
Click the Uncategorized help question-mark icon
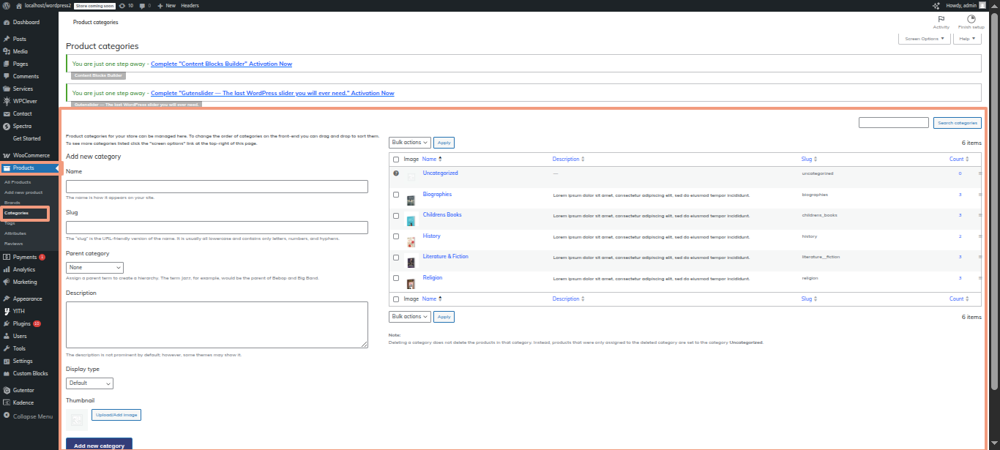tap(396, 173)
